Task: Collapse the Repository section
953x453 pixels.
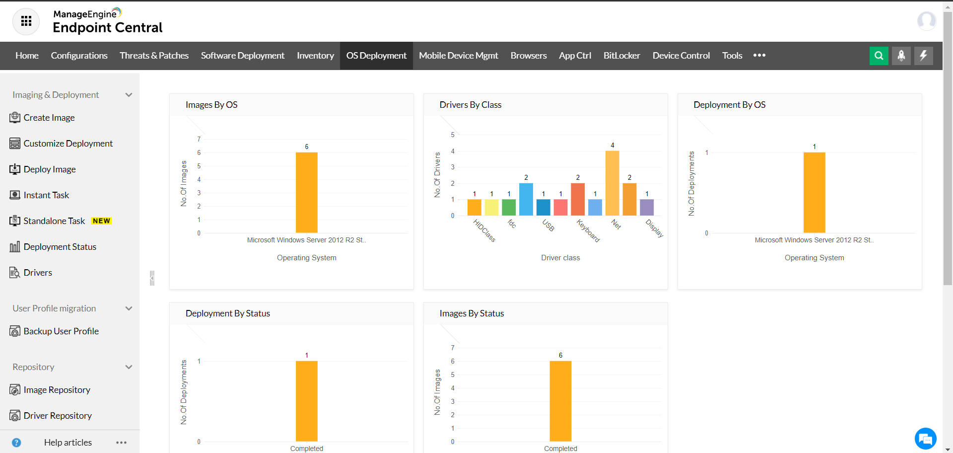Action: [x=129, y=367]
